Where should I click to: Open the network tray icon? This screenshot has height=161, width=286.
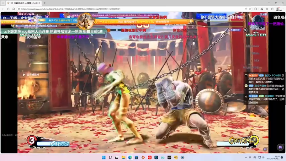[260, 157]
